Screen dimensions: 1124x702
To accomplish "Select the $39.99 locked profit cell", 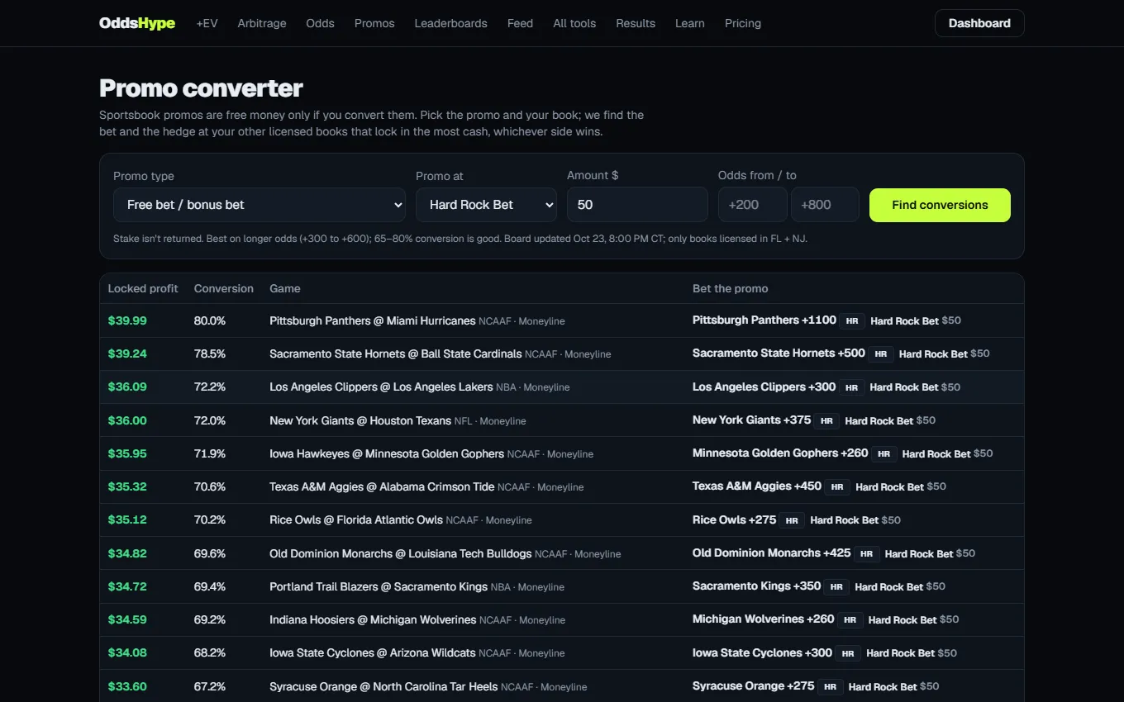I will [x=127, y=320].
